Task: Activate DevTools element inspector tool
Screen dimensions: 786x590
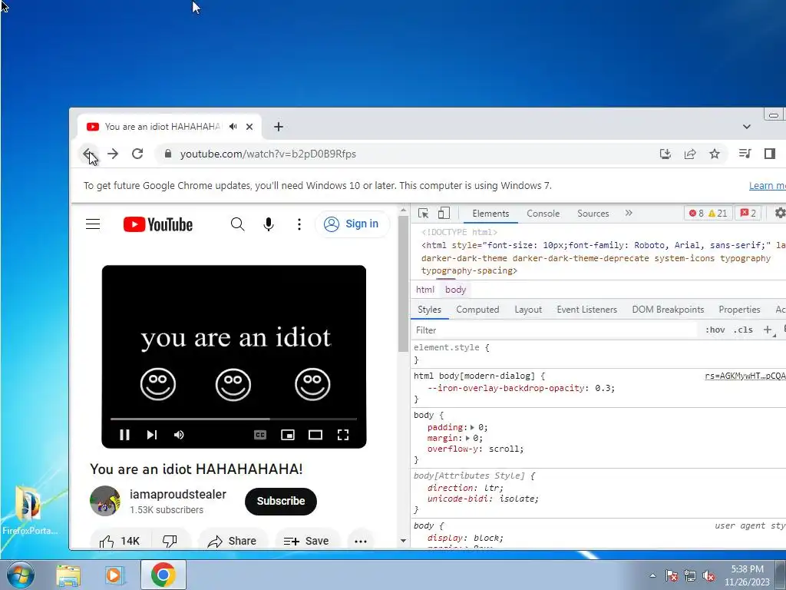Action: [423, 214]
